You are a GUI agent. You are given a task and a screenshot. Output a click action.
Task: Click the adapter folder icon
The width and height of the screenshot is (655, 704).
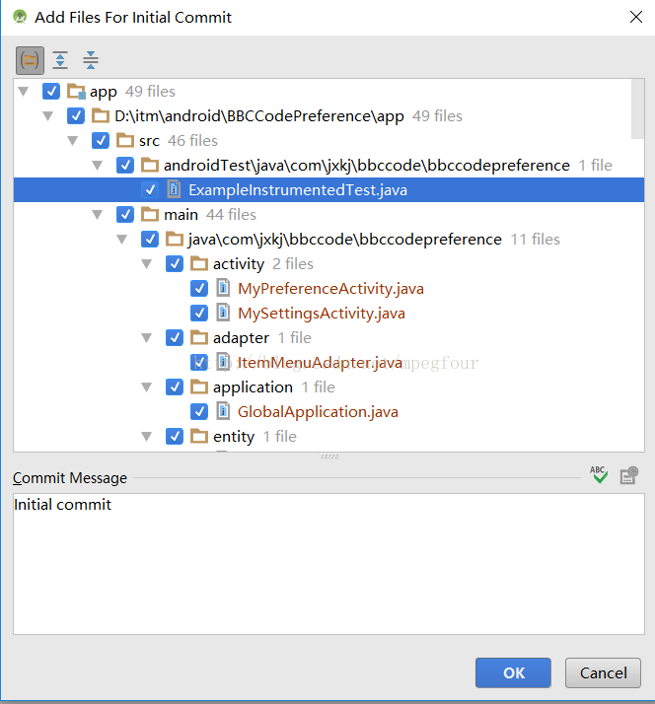tap(199, 337)
